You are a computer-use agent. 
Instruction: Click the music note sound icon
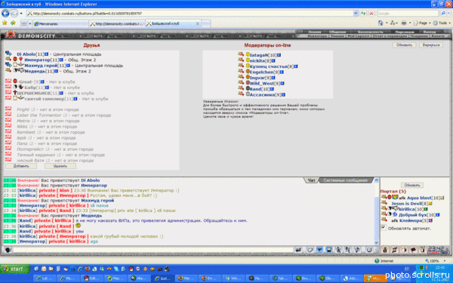coord(357,250)
